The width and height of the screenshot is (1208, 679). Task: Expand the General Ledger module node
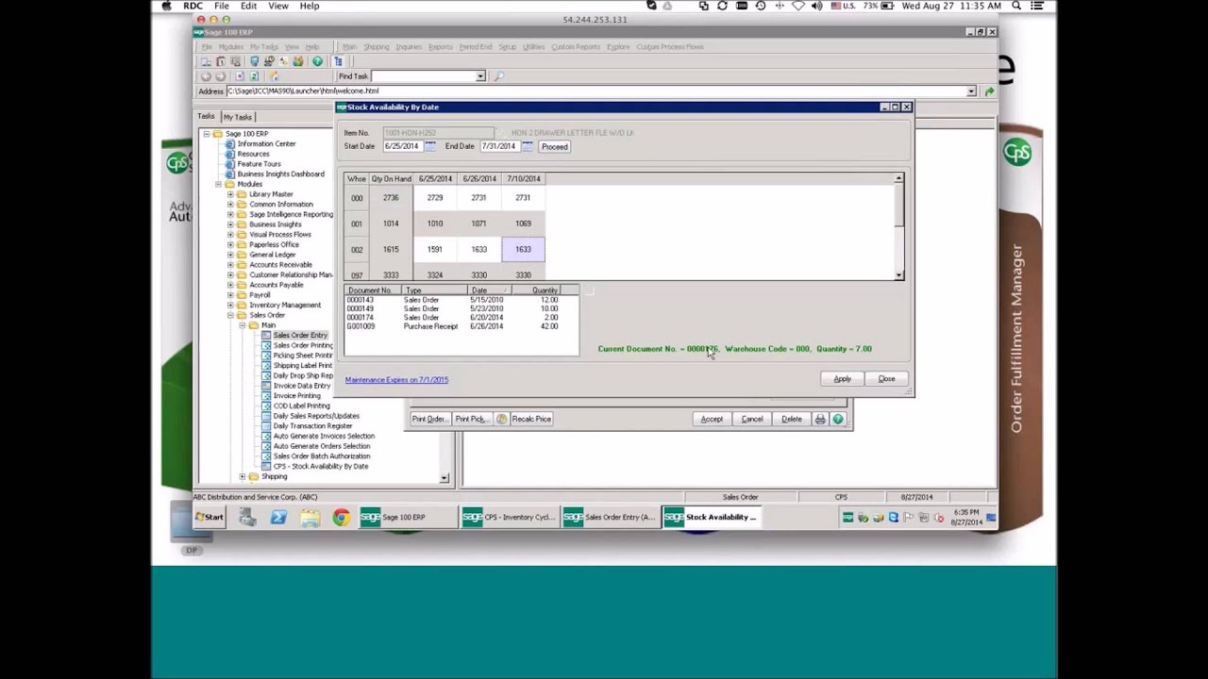pyautogui.click(x=230, y=255)
